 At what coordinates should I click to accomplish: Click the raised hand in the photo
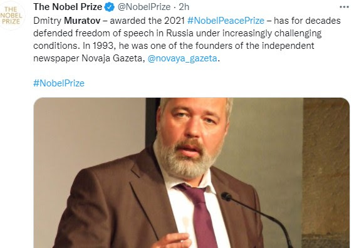click(x=172, y=240)
